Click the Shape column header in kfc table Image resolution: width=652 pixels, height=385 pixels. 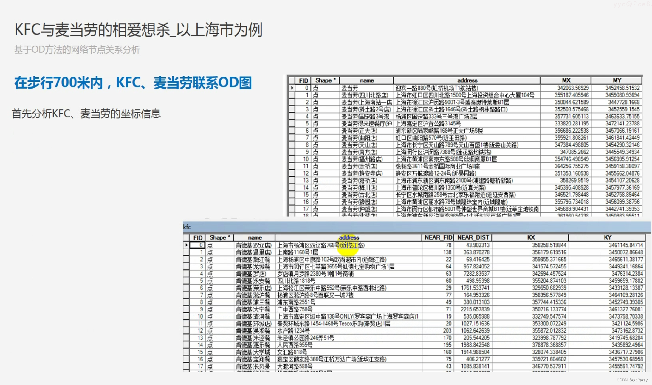pyautogui.click(x=220, y=237)
